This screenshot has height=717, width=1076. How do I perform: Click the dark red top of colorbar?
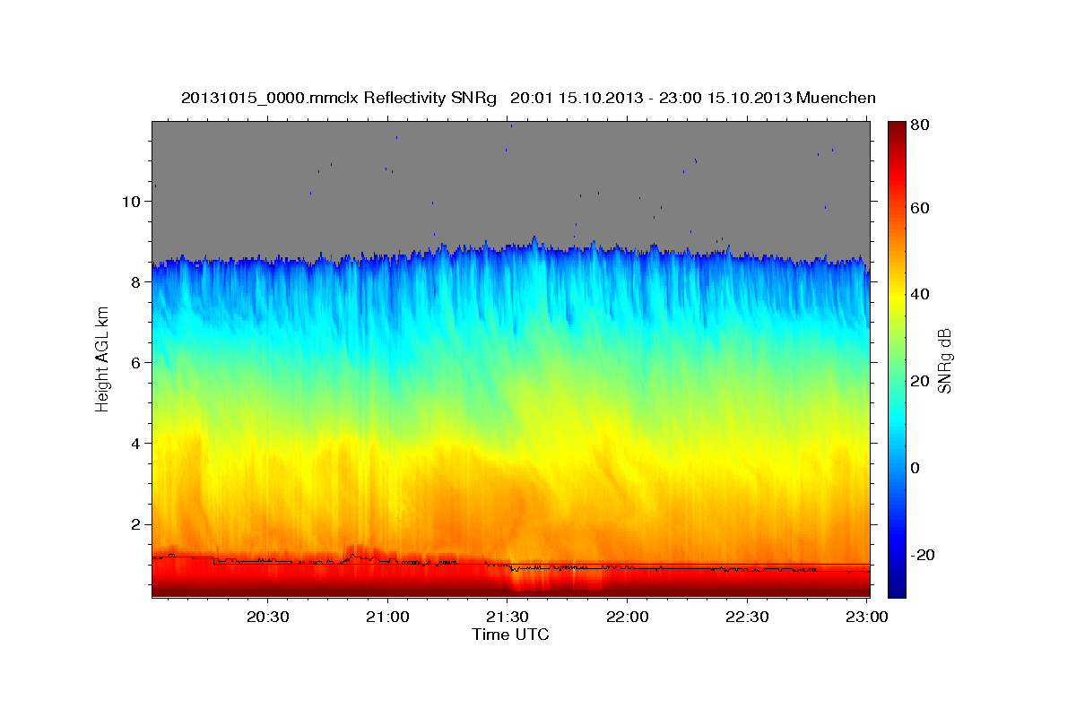tap(897, 130)
